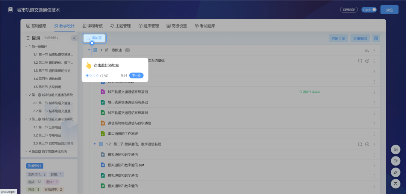Collapse sidebar 3 第三章 城市轨道交通电话系统 arrow
The image size is (406, 194).
[26, 119]
